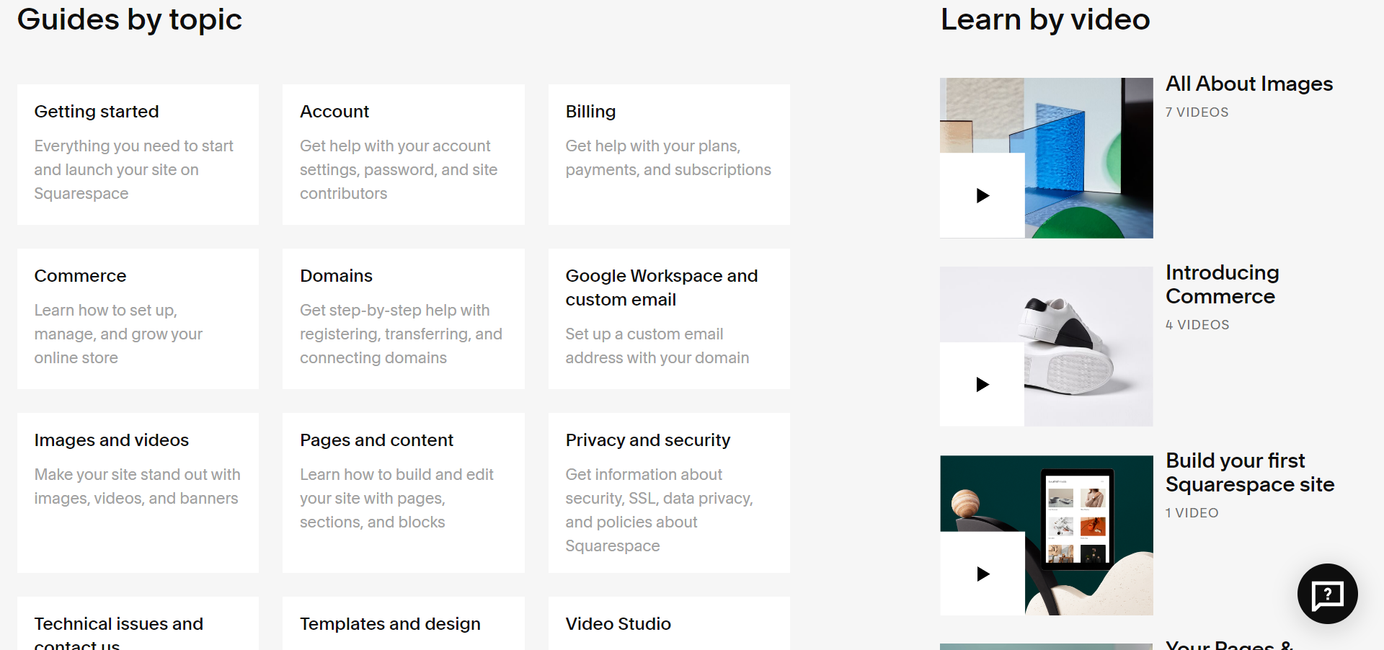Click the All About Images title
The image size is (1384, 650).
[x=1248, y=84]
